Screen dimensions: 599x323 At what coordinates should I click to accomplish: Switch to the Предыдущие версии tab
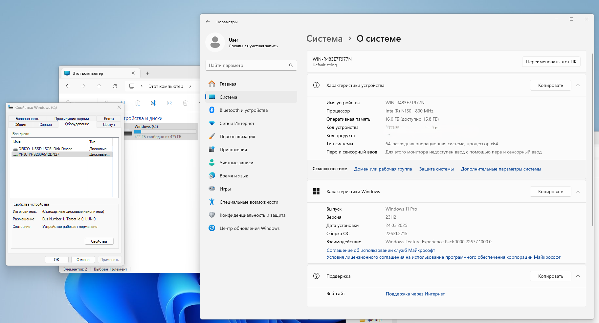72,119
